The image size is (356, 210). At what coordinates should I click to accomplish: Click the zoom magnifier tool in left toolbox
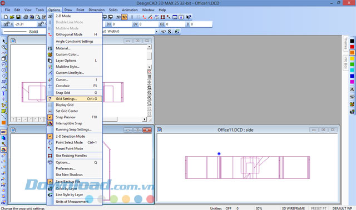4,47
